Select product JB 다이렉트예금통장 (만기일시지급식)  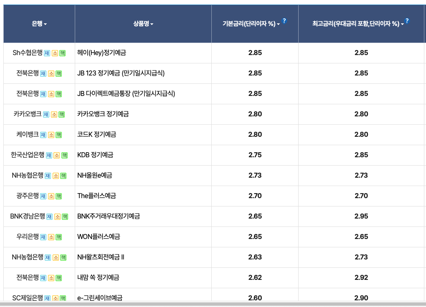point(126,93)
